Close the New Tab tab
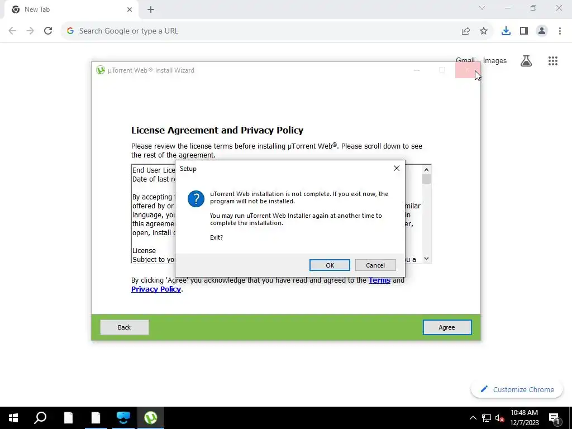 (130, 9)
